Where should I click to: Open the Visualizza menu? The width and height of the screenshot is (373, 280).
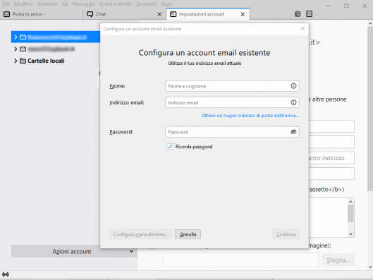coord(47,4)
